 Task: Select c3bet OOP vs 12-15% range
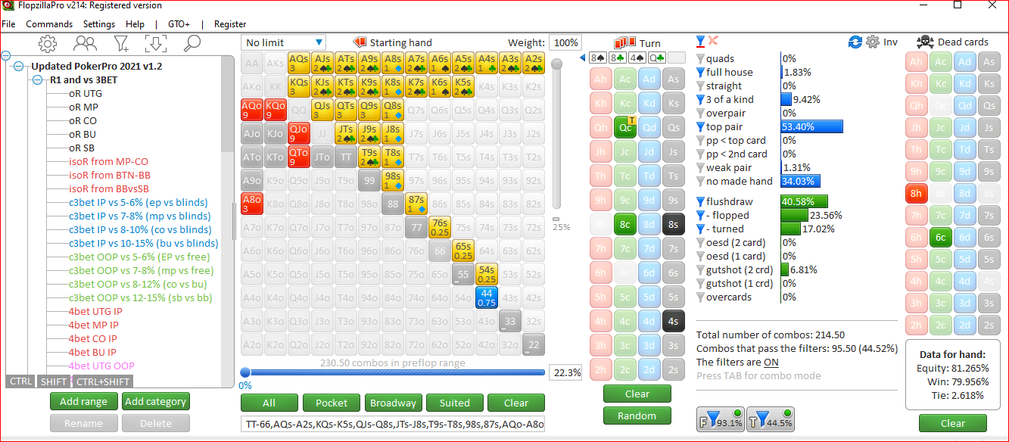tap(140, 297)
